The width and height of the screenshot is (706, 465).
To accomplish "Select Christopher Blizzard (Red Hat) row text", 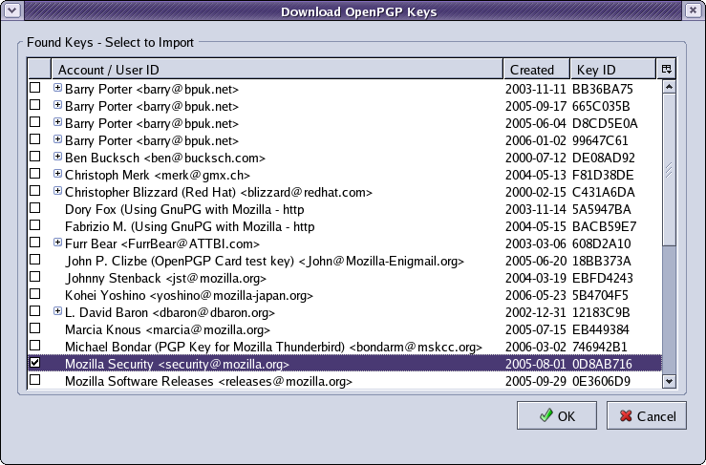I will 219,192.
